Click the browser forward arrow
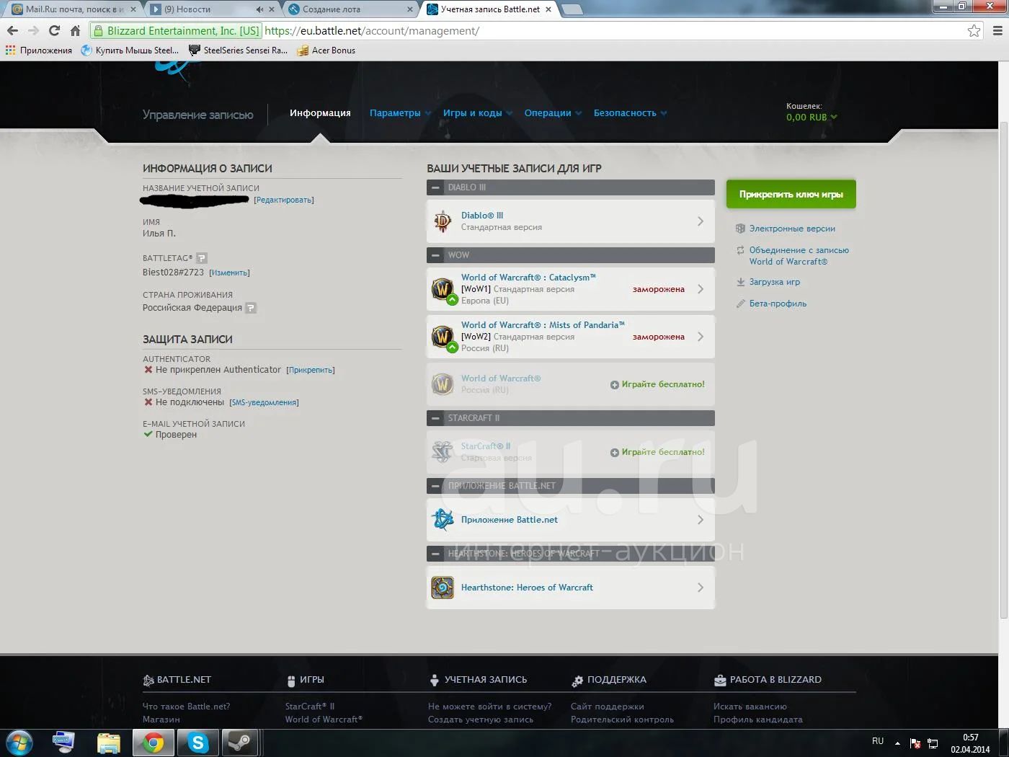Image resolution: width=1009 pixels, height=757 pixels. [33, 31]
